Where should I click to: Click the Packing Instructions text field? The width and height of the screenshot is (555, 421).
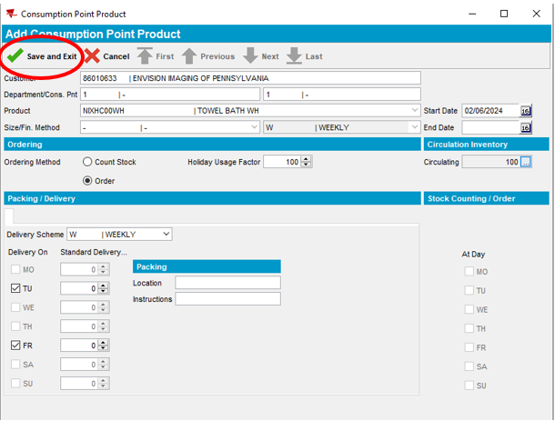pos(227,299)
